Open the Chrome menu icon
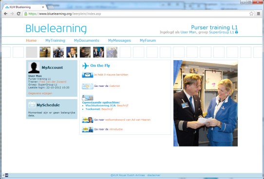 (x=259, y=14)
